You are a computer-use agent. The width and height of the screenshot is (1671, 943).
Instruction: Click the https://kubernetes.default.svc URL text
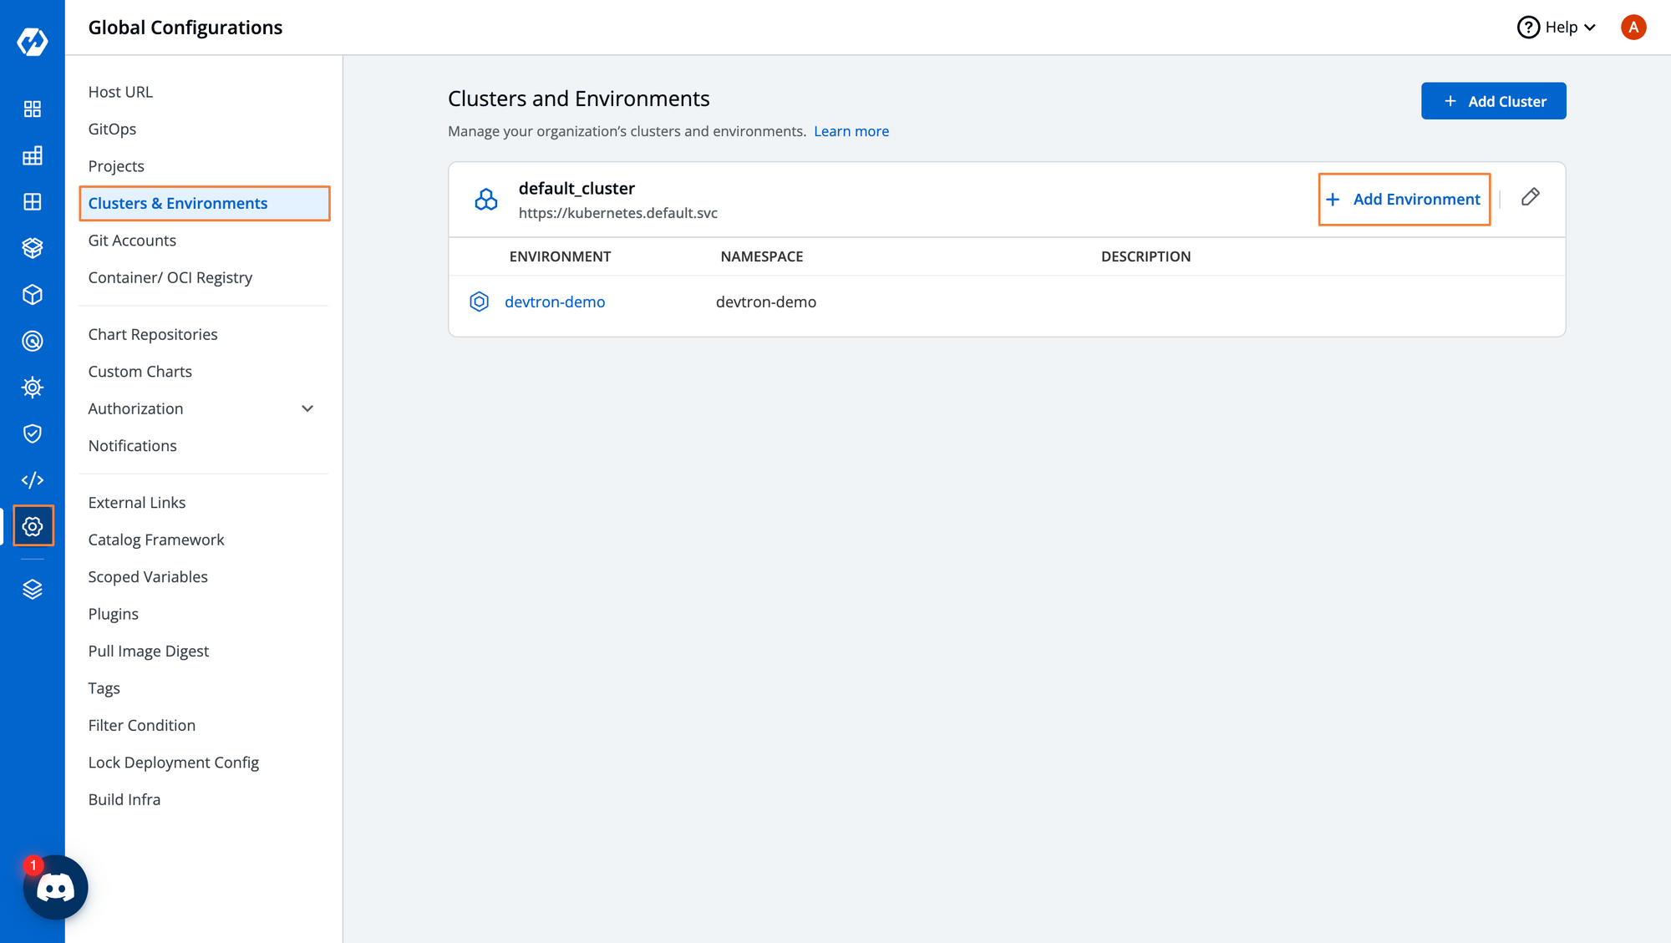click(617, 213)
